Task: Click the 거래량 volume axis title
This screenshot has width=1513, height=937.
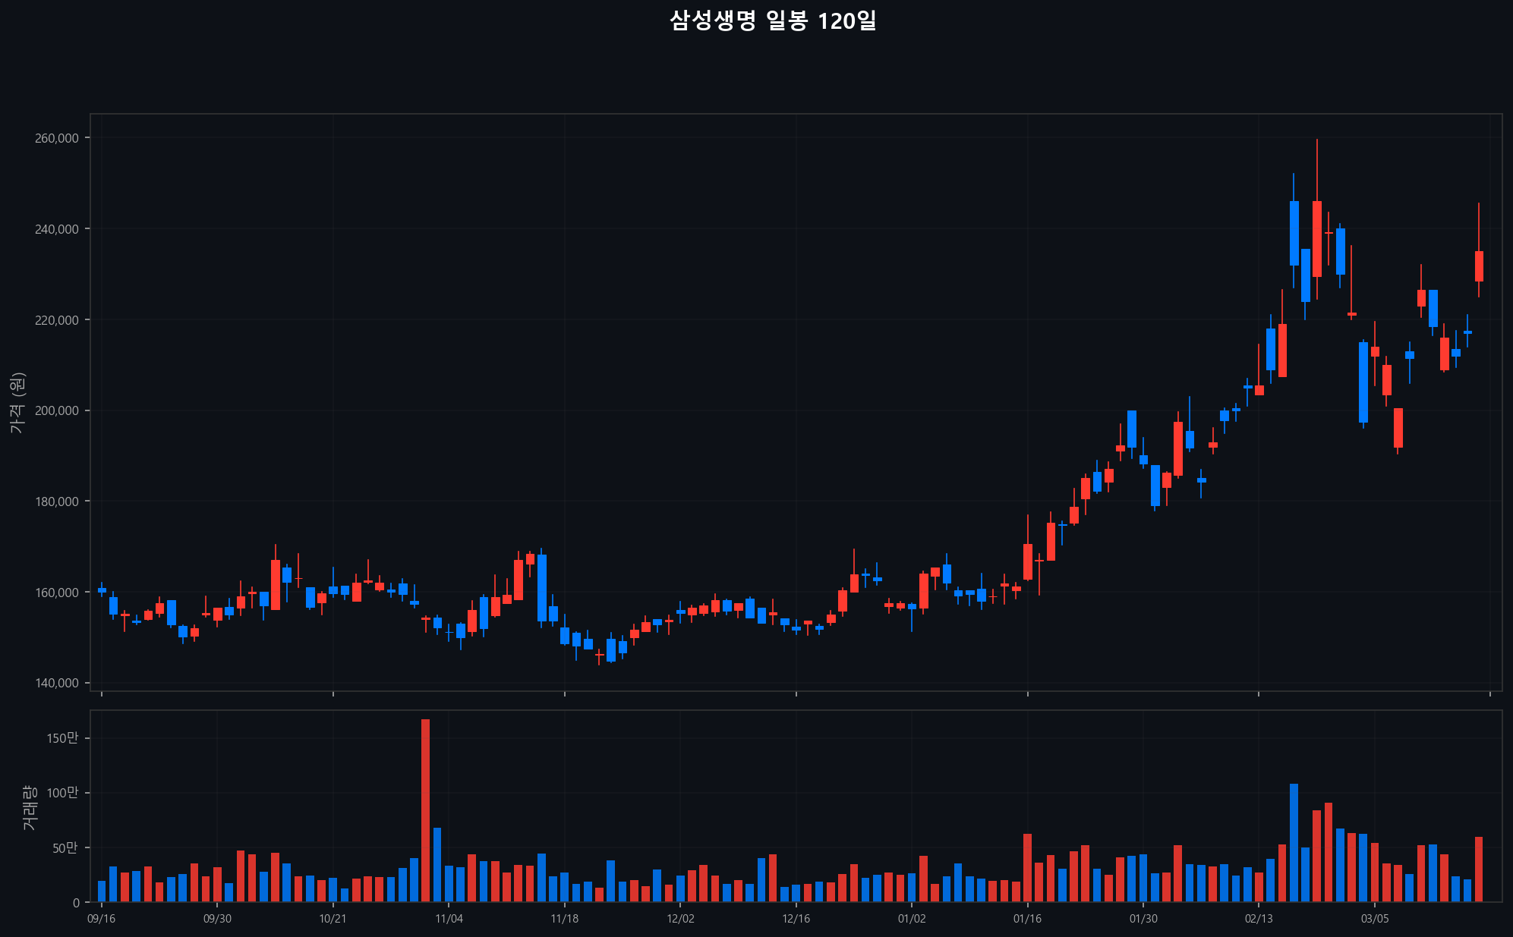Action: coord(29,807)
